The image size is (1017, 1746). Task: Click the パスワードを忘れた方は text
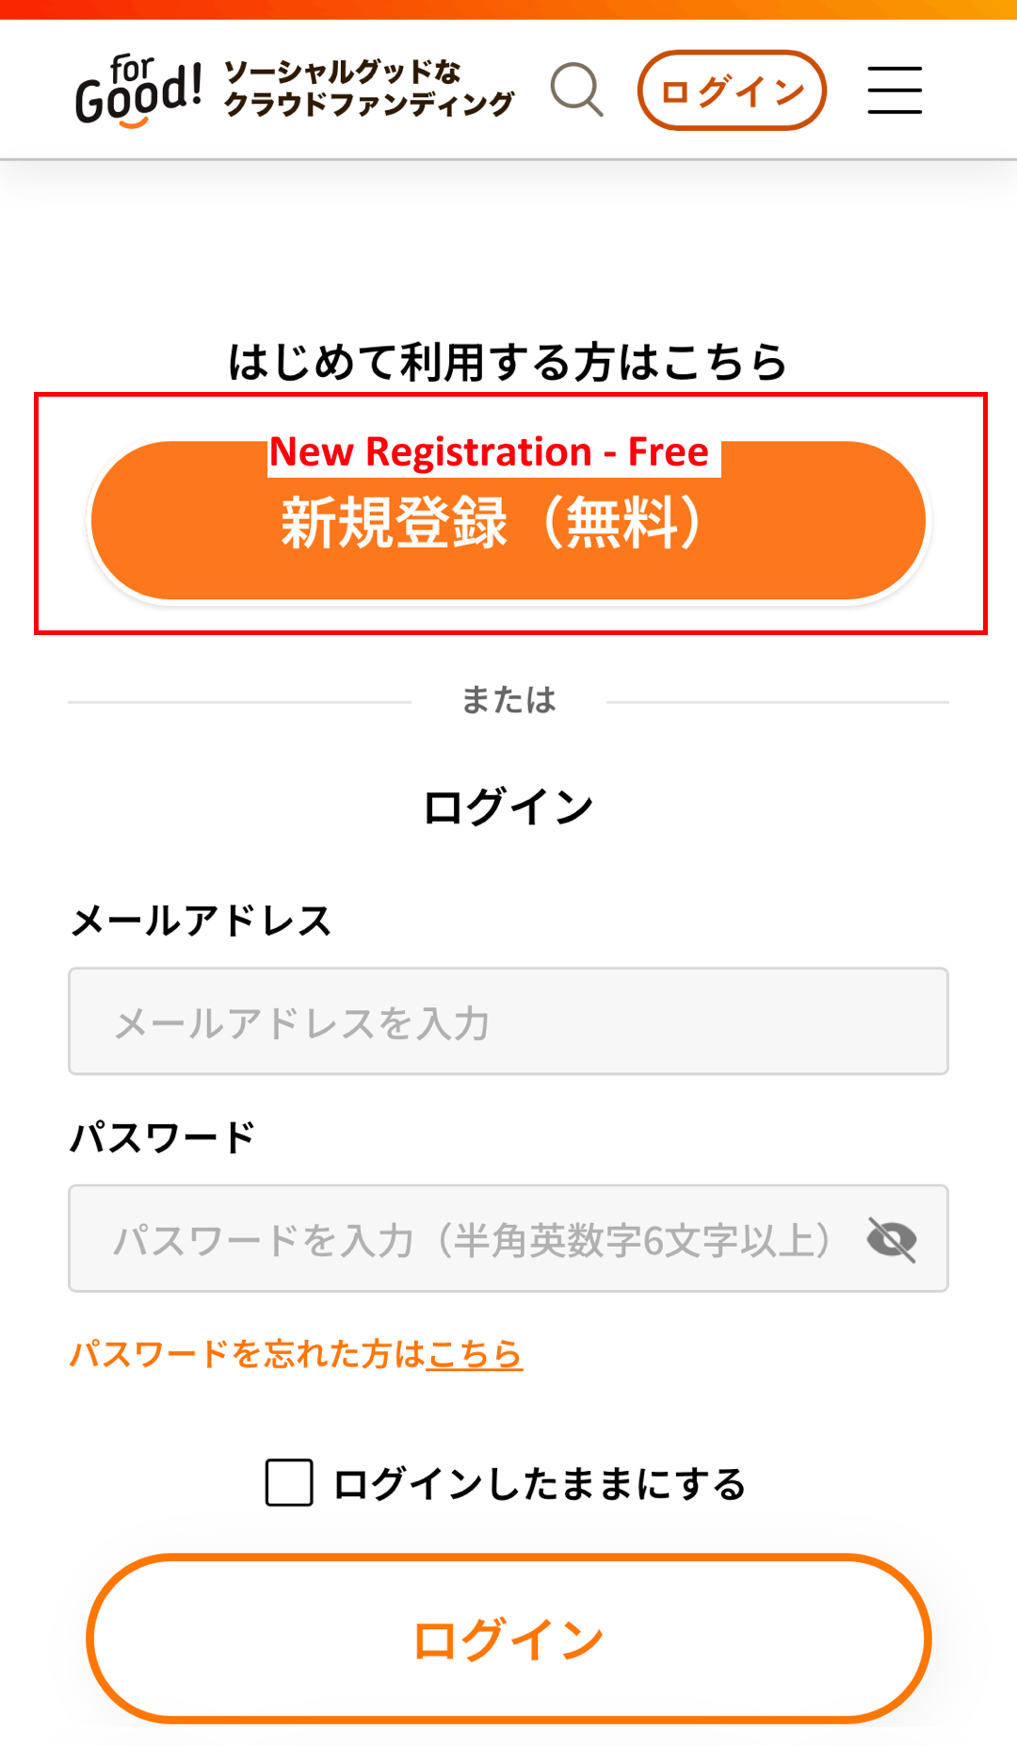coord(248,1354)
